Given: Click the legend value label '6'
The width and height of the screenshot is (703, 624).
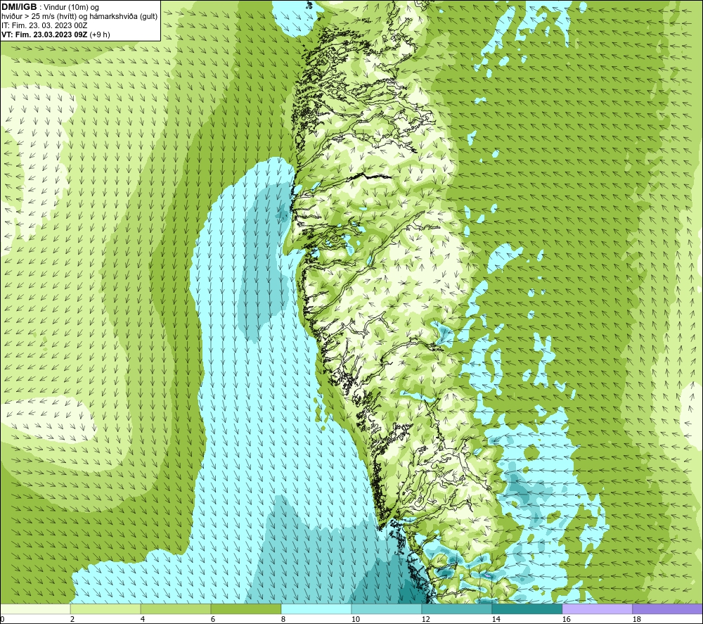Looking at the screenshot, I should click(213, 620).
